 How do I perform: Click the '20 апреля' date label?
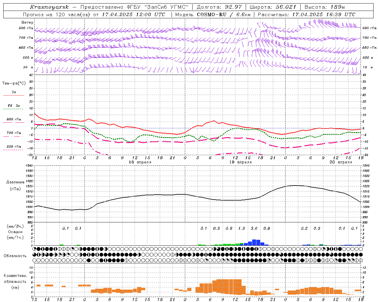click(341, 162)
